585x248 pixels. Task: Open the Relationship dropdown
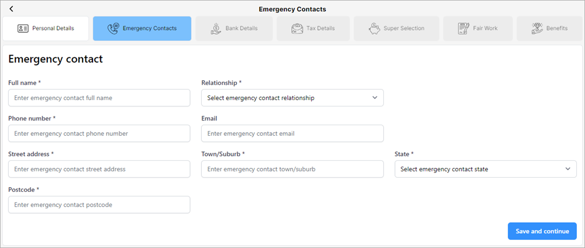pyautogui.click(x=292, y=98)
